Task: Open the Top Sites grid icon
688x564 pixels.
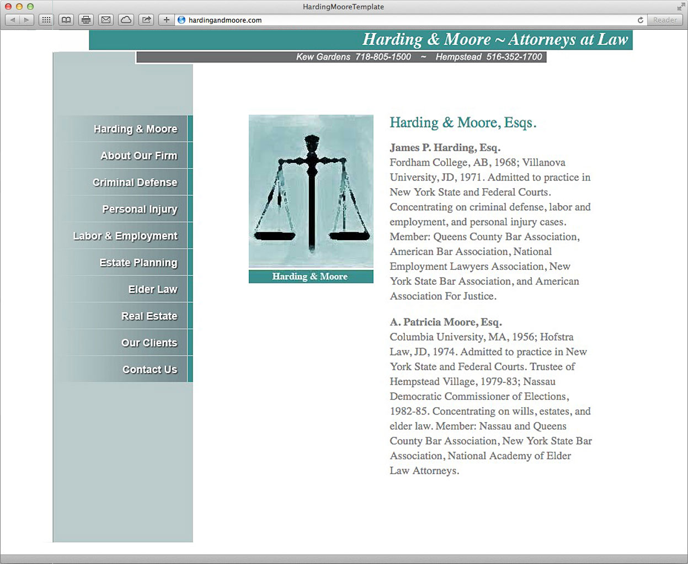Action: [x=46, y=20]
